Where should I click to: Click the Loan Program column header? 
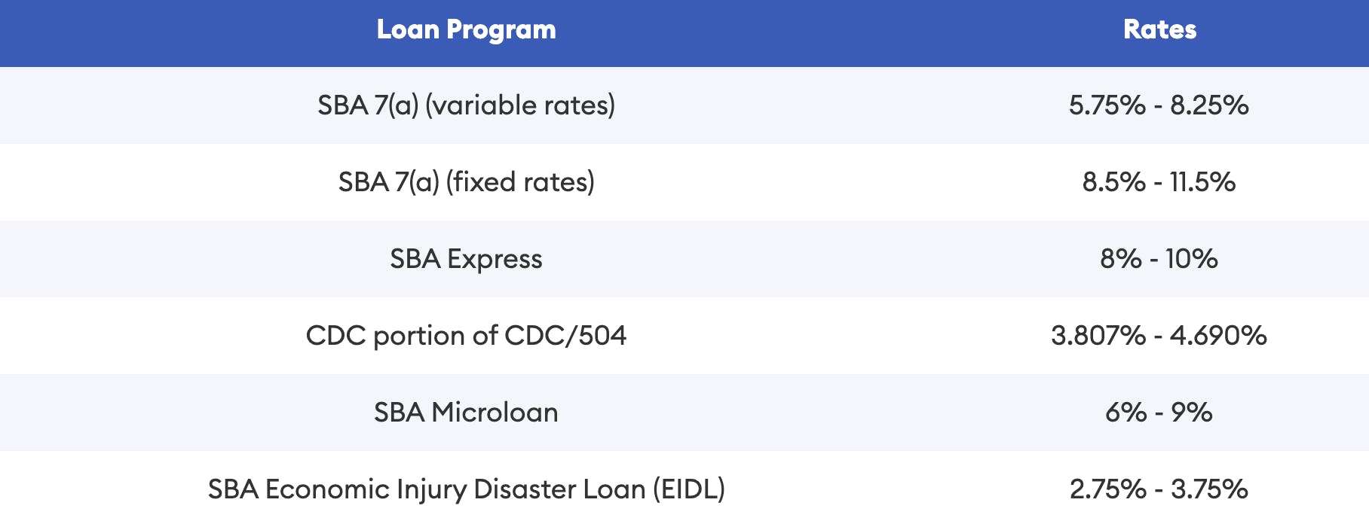pos(466,30)
